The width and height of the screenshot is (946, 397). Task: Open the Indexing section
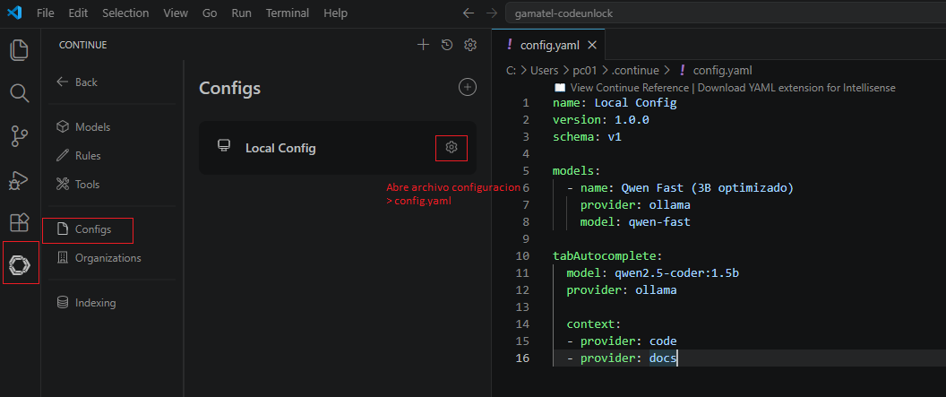(86, 302)
